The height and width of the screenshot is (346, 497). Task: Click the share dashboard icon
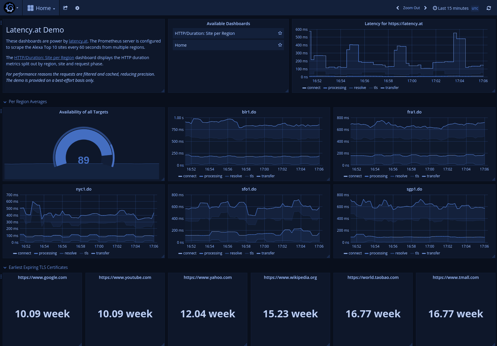tap(65, 8)
